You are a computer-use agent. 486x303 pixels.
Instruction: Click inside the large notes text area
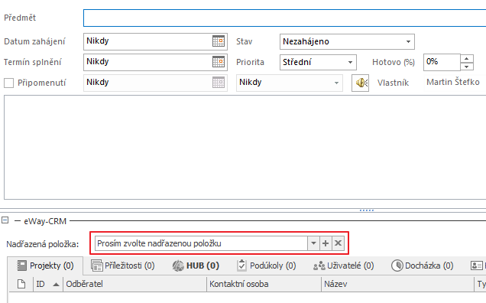pos(245,147)
